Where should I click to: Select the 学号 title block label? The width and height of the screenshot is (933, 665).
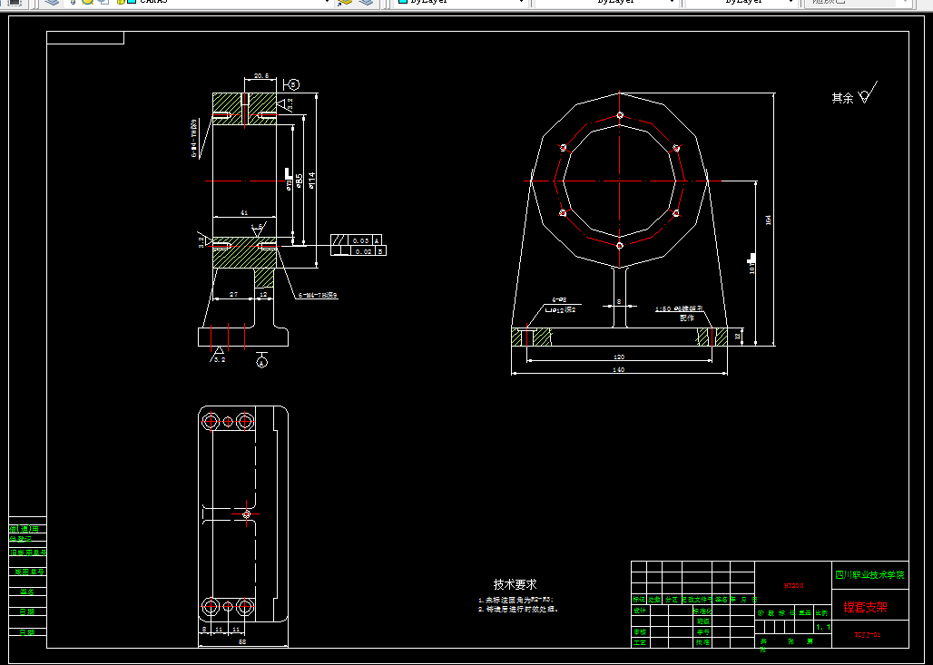pos(703,632)
